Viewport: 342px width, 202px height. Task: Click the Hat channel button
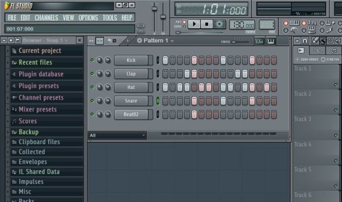click(x=131, y=87)
